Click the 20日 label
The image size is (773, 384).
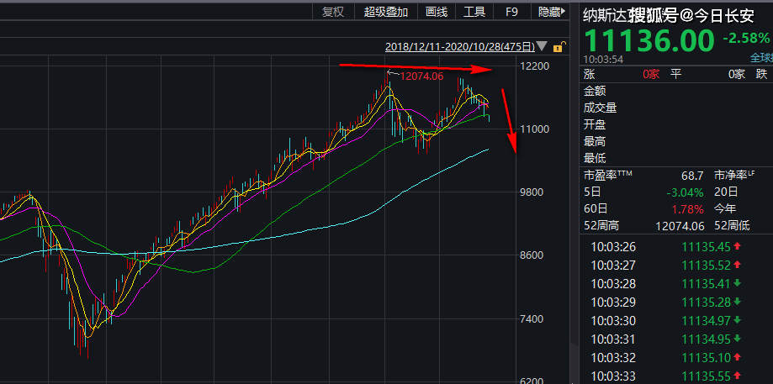click(x=726, y=192)
